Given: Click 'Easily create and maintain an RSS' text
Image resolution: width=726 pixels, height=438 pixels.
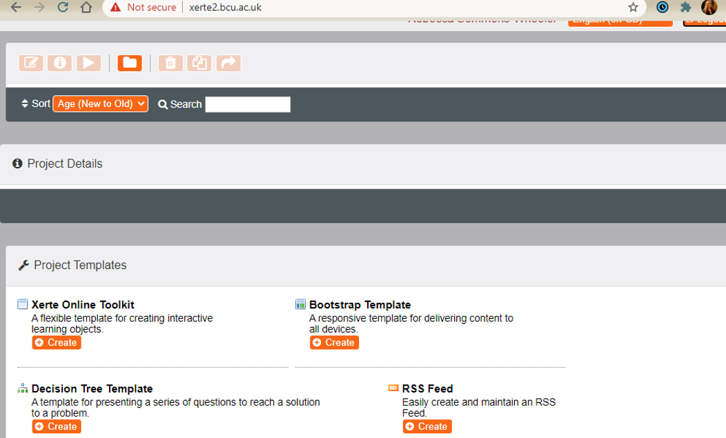Looking at the screenshot, I should (x=479, y=402).
